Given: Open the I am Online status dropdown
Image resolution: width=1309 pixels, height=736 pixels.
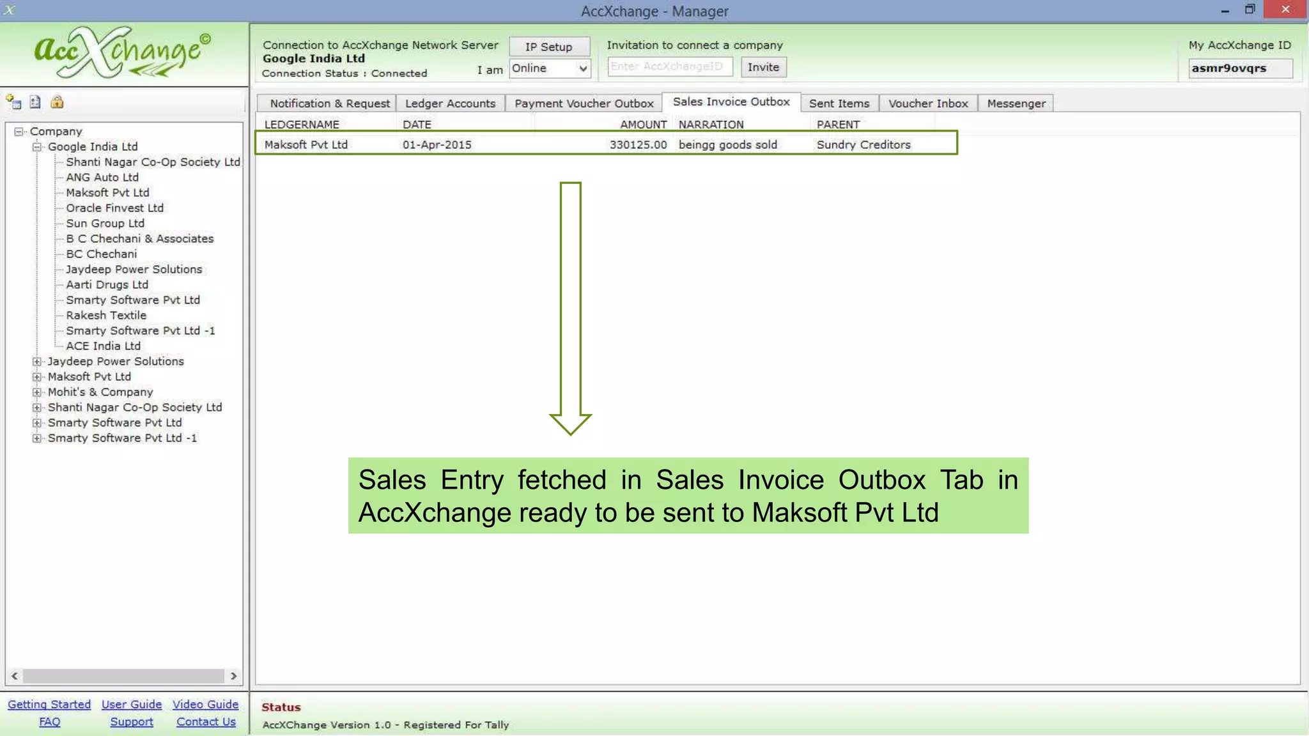Looking at the screenshot, I should coord(550,68).
